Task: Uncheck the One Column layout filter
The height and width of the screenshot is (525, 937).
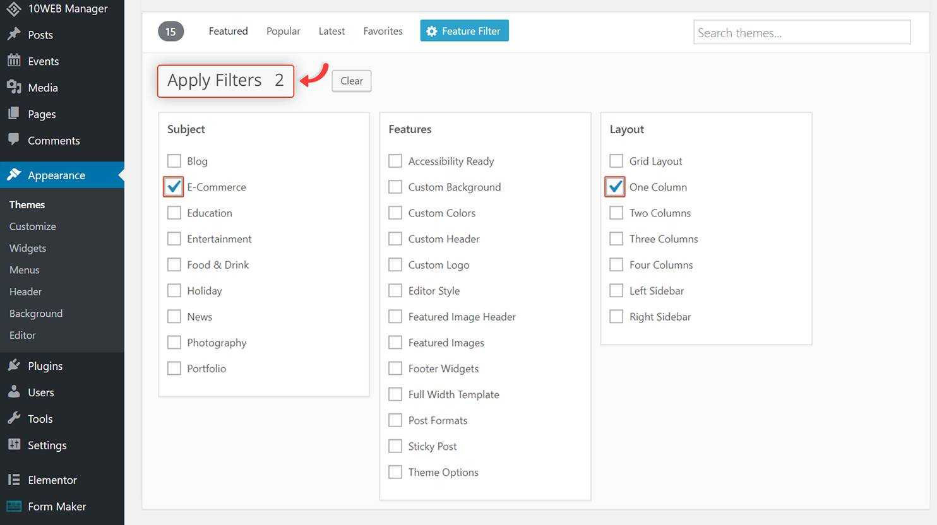Action: [616, 187]
